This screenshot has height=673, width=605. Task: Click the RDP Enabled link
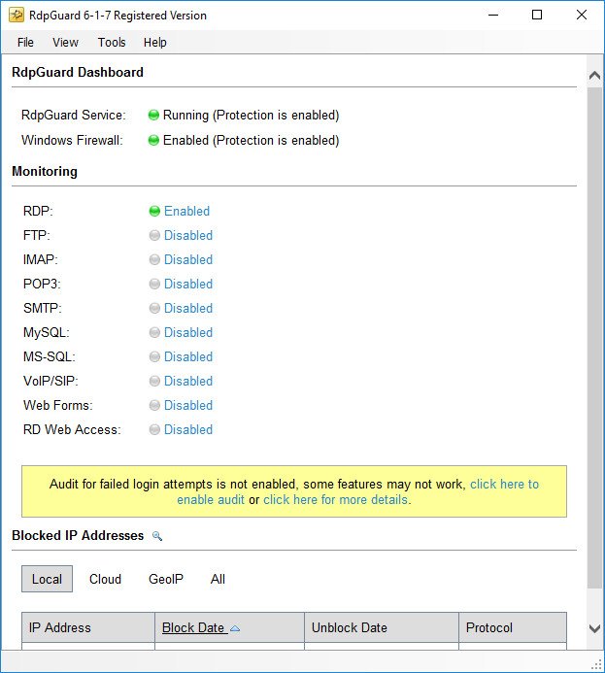coord(187,211)
